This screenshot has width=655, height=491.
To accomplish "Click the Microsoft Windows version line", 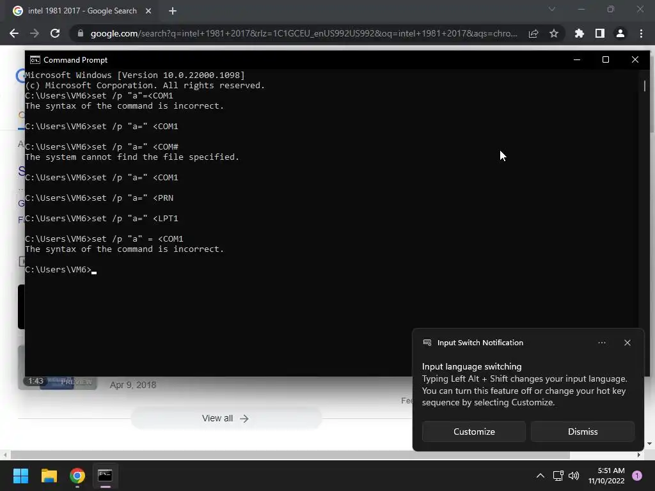I will (x=135, y=75).
